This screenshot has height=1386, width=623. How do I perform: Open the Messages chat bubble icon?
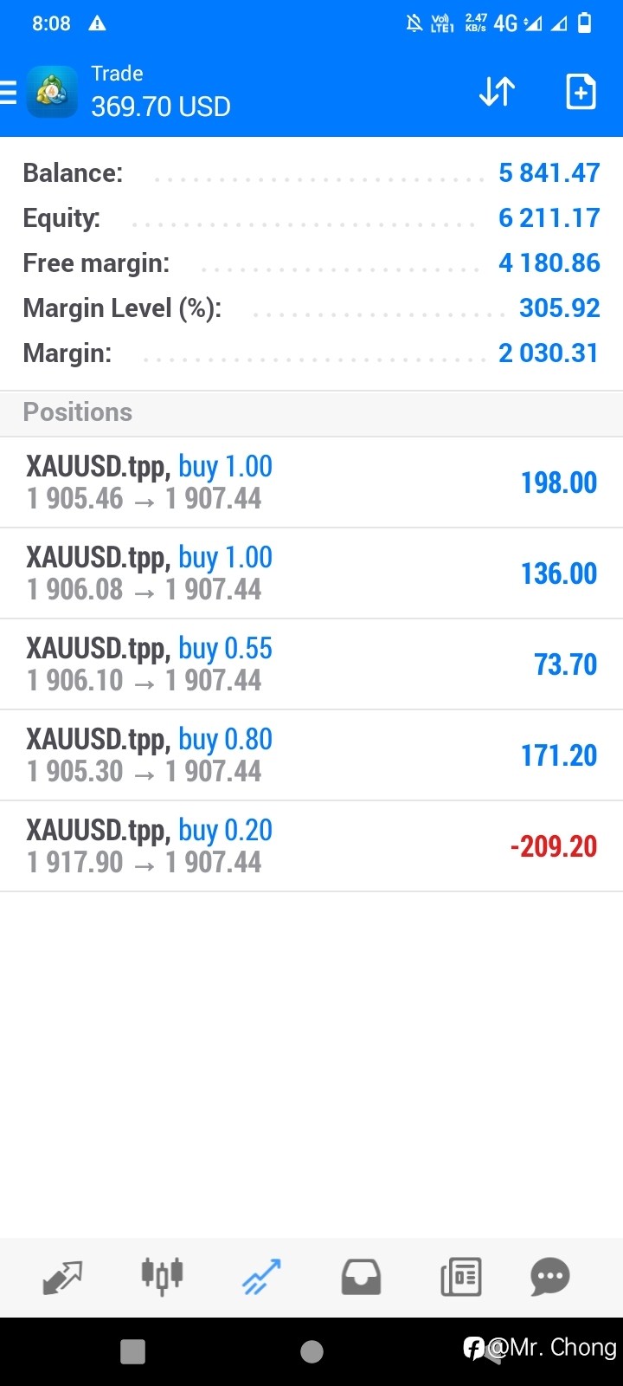(550, 1277)
